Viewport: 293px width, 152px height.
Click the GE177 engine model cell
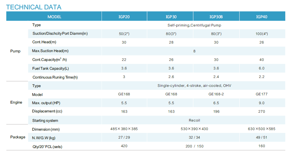click(x=262, y=94)
